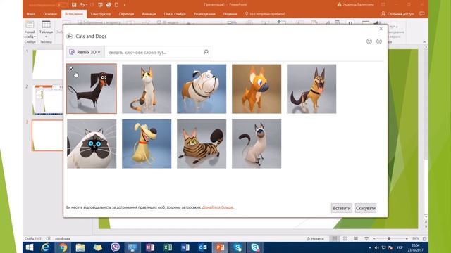
Task: Open the Undo history dropdown arrow
Action: pos(87,5)
